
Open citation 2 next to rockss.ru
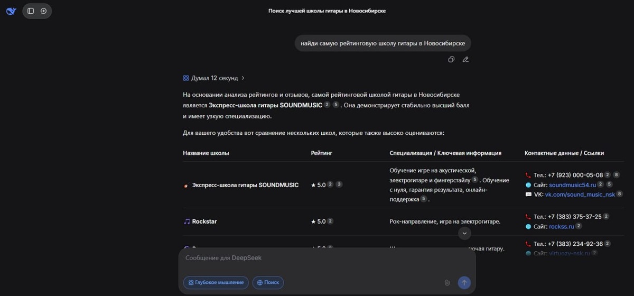pos(579,226)
